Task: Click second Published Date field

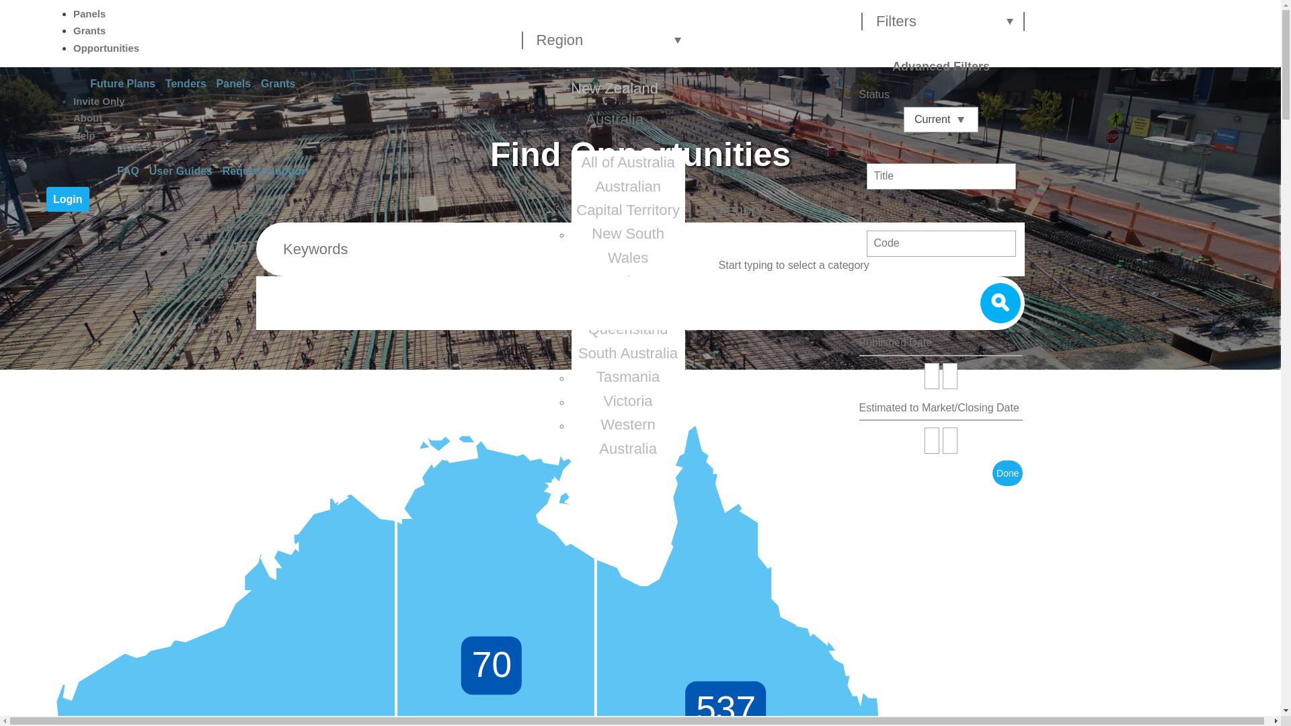Action: pos(949,376)
